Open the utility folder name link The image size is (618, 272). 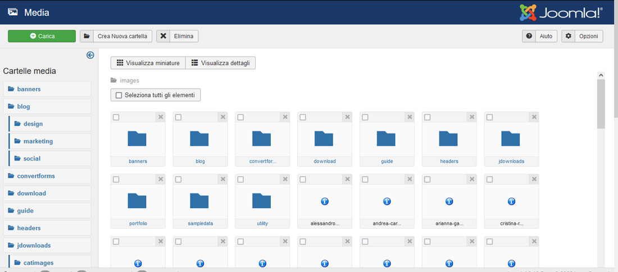tap(262, 224)
